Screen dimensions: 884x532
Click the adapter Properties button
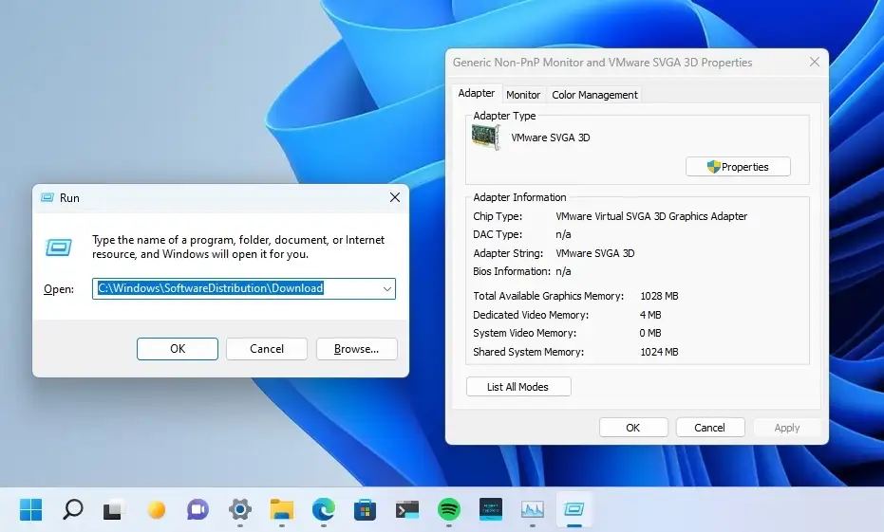(x=738, y=167)
